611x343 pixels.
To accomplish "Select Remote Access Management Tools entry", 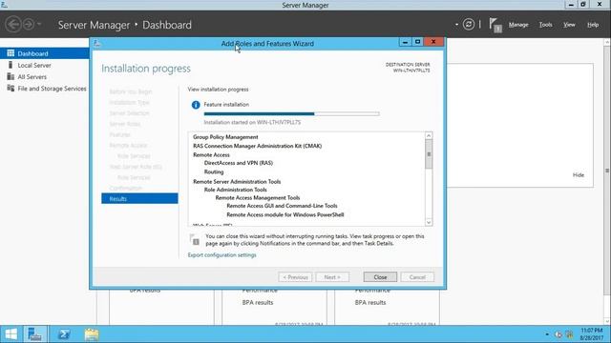I will coord(258,198).
